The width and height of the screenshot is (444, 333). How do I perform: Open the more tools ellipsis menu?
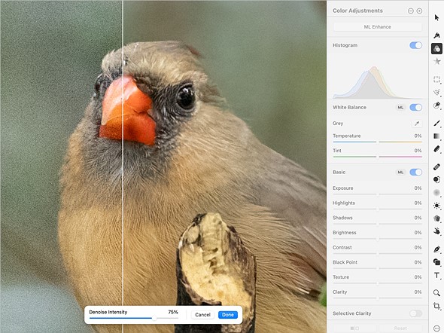click(x=436, y=328)
